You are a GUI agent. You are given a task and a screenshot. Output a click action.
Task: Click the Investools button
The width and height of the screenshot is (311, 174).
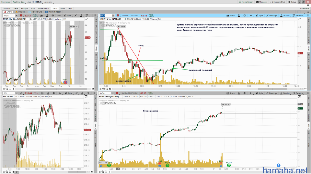pos(305,8)
